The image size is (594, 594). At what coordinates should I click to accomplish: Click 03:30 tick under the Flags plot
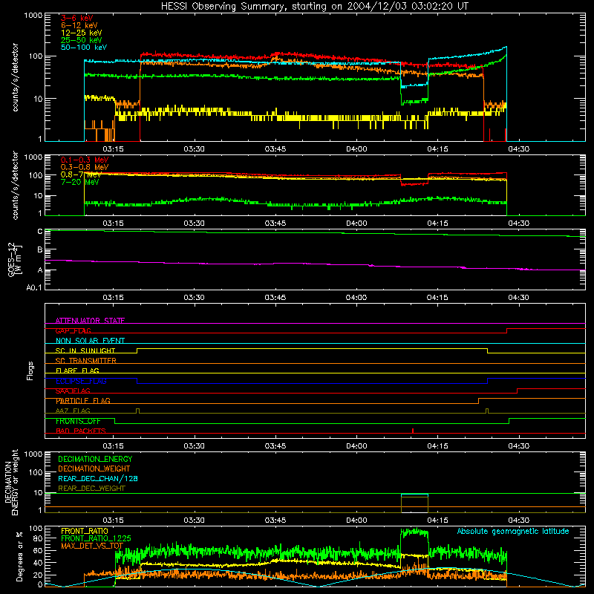coord(194,446)
